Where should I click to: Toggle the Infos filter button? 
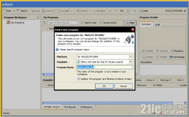tap(180, 80)
